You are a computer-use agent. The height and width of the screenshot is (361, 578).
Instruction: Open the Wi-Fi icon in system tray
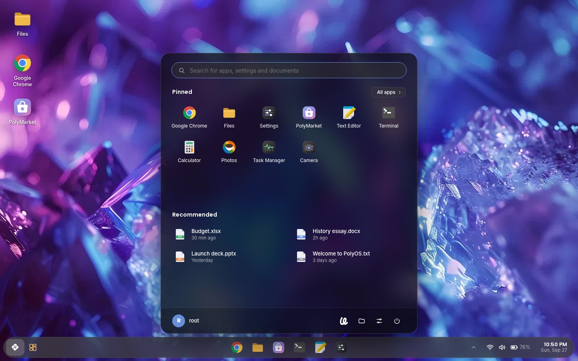(x=490, y=347)
